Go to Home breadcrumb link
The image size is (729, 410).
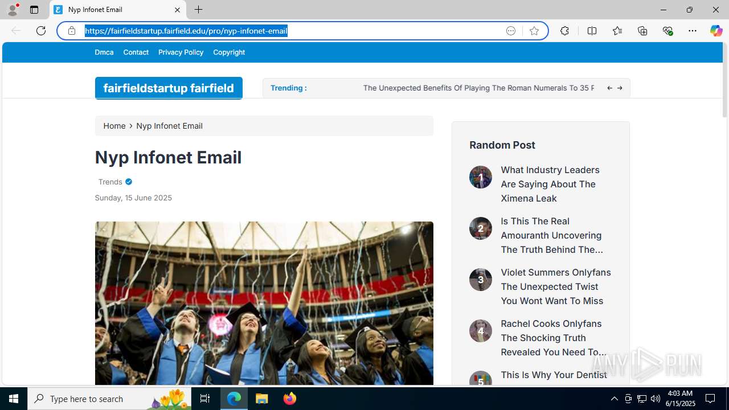tap(114, 126)
